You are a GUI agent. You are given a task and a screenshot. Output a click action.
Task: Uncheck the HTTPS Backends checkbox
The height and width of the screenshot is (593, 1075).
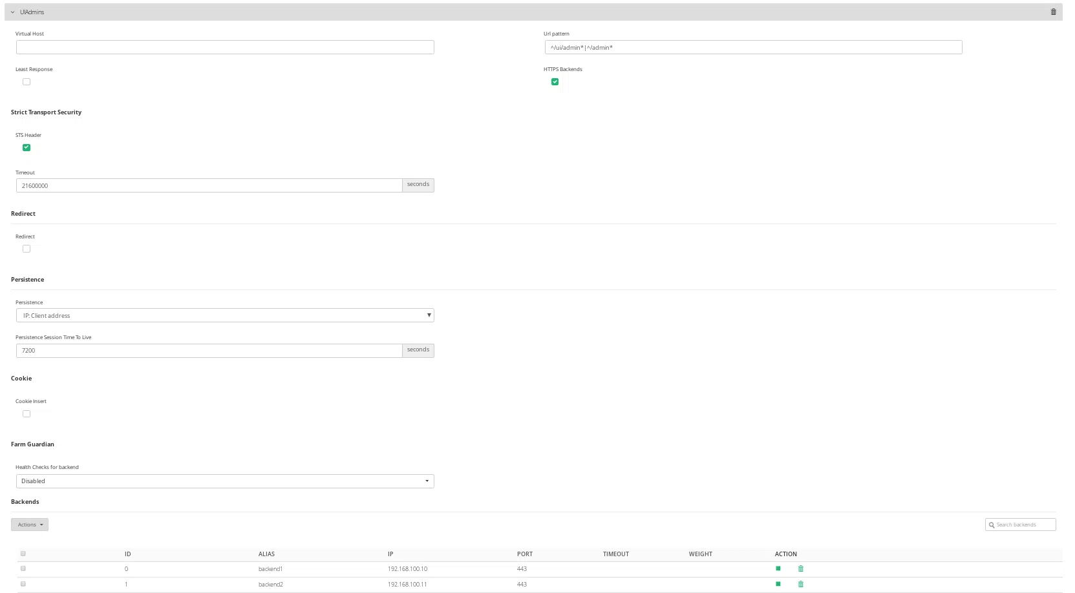point(555,82)
